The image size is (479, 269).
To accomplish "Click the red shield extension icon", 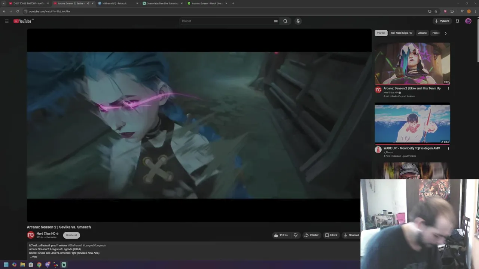I will [445, 11].
